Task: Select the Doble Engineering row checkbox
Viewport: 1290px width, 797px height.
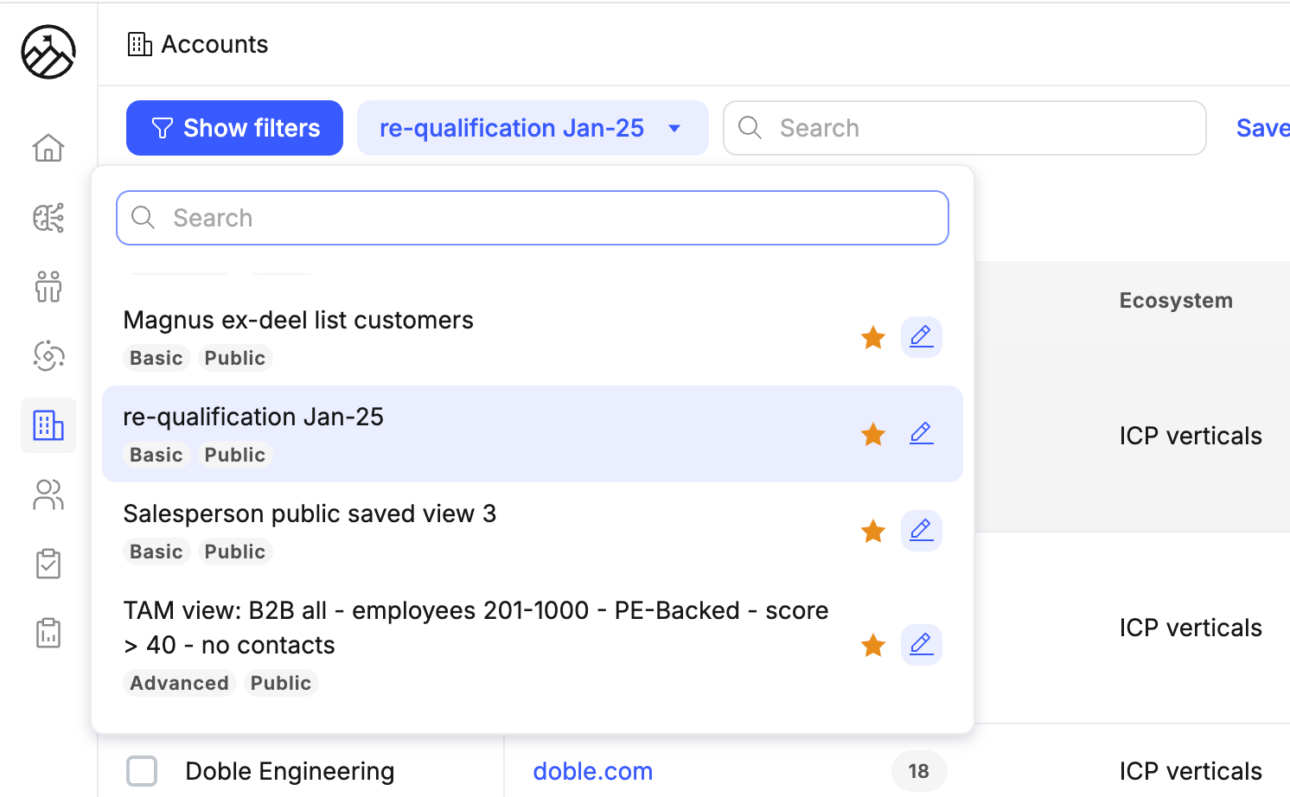Action: click(142, 771)
